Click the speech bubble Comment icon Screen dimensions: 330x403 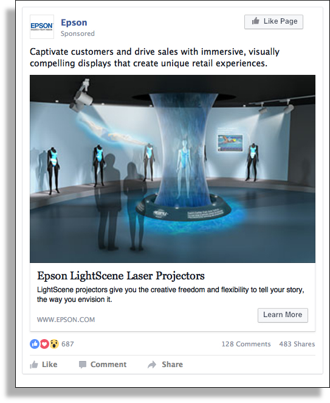[83, 365]
